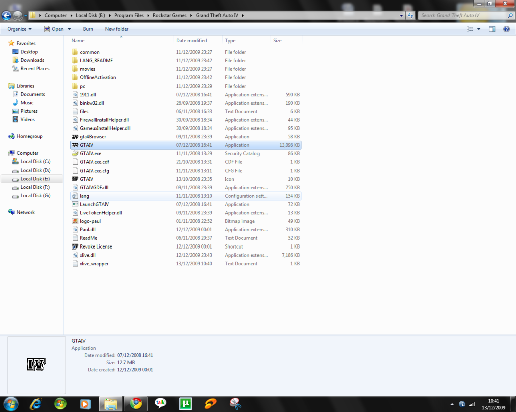The width and height of the screenshot is (516, 412).
Task: Expand the Organize dropdown menu
Action: pos(19,29)
